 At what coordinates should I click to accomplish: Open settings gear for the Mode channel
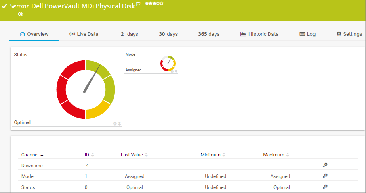[x=325, y=176]
